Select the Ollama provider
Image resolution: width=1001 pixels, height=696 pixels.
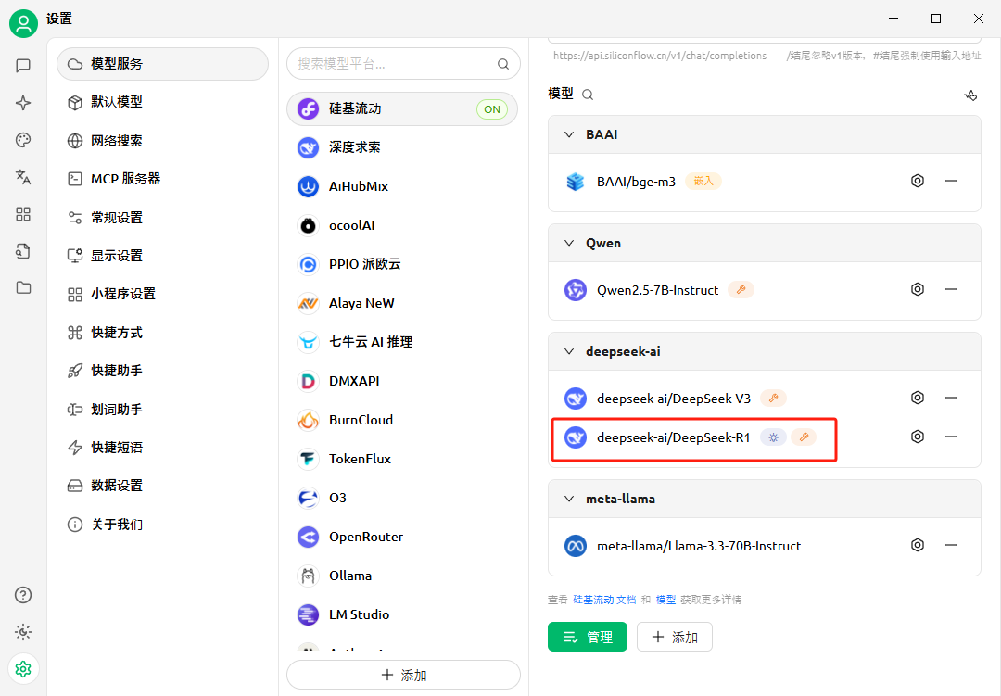click(x=402, y=576)
